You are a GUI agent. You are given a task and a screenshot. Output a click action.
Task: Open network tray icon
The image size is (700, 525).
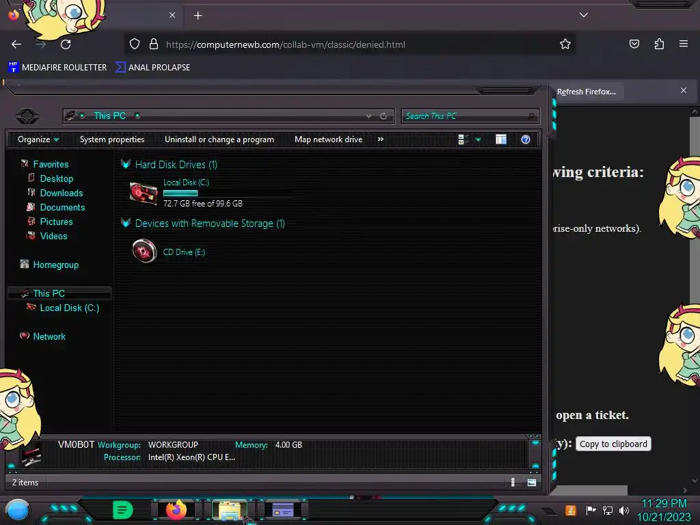608,510
